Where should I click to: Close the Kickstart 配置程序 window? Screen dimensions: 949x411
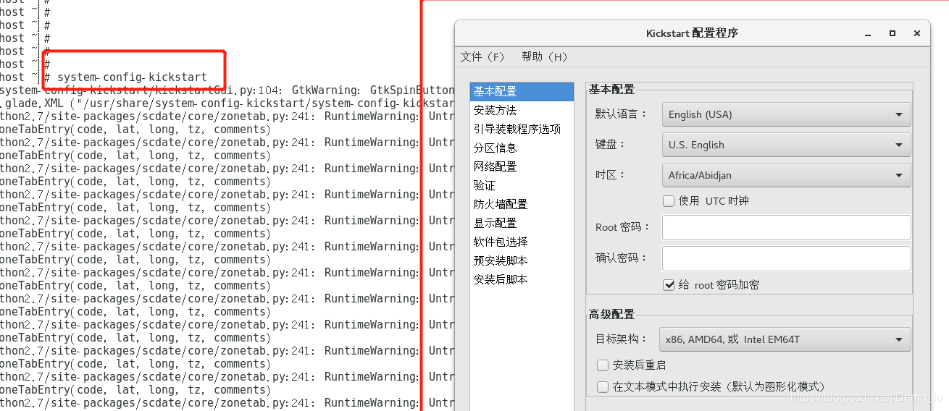point(917,33)
